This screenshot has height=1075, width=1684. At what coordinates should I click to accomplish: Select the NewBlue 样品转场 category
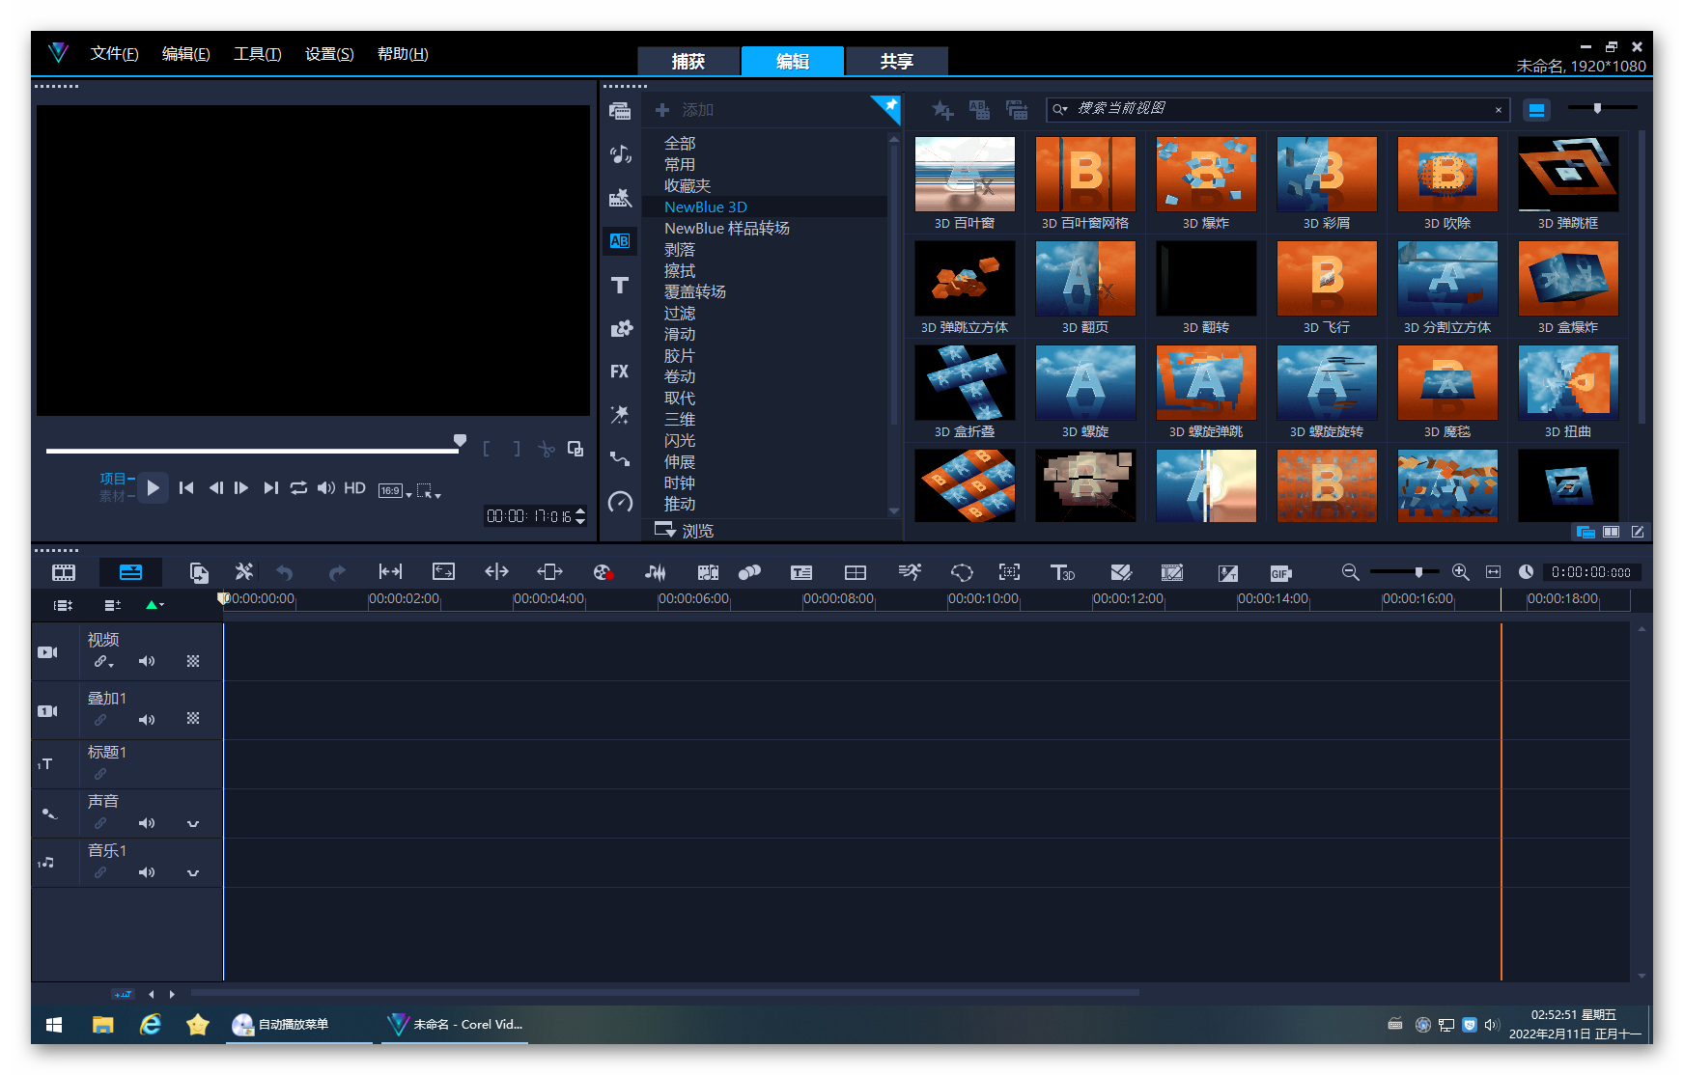coord(727,229)
